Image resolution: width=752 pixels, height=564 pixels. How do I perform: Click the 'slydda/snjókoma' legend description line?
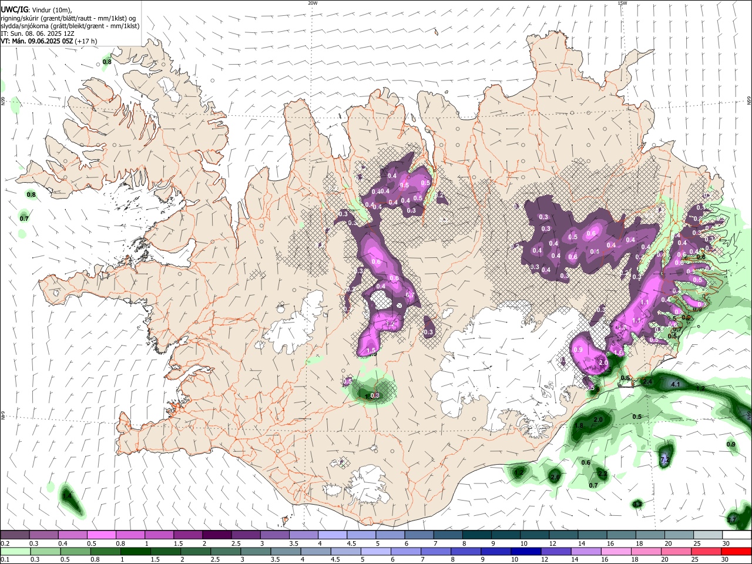[x=70, y=26]
